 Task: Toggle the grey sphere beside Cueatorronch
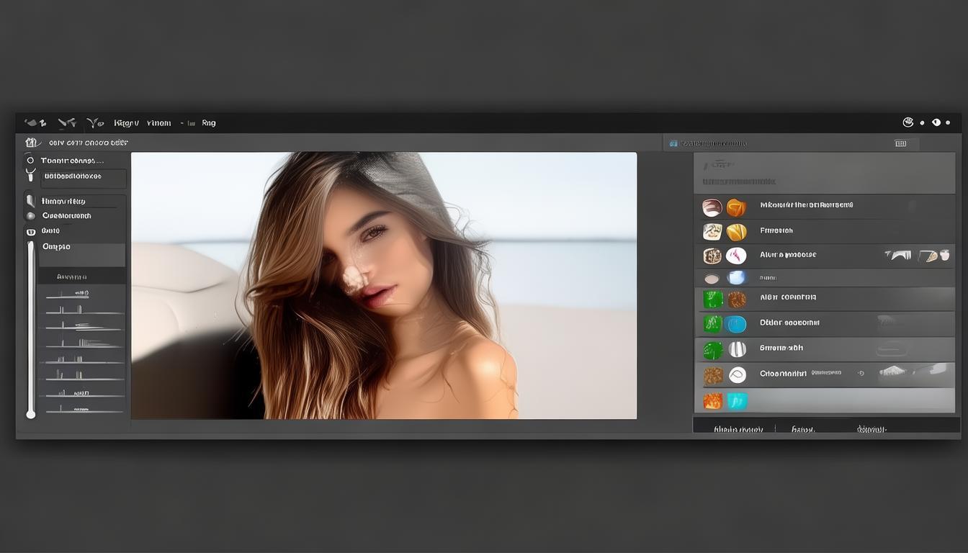click(30, 216)
